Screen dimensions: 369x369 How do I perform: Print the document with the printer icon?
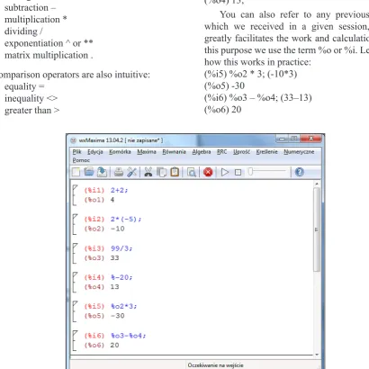coord(119,172)
